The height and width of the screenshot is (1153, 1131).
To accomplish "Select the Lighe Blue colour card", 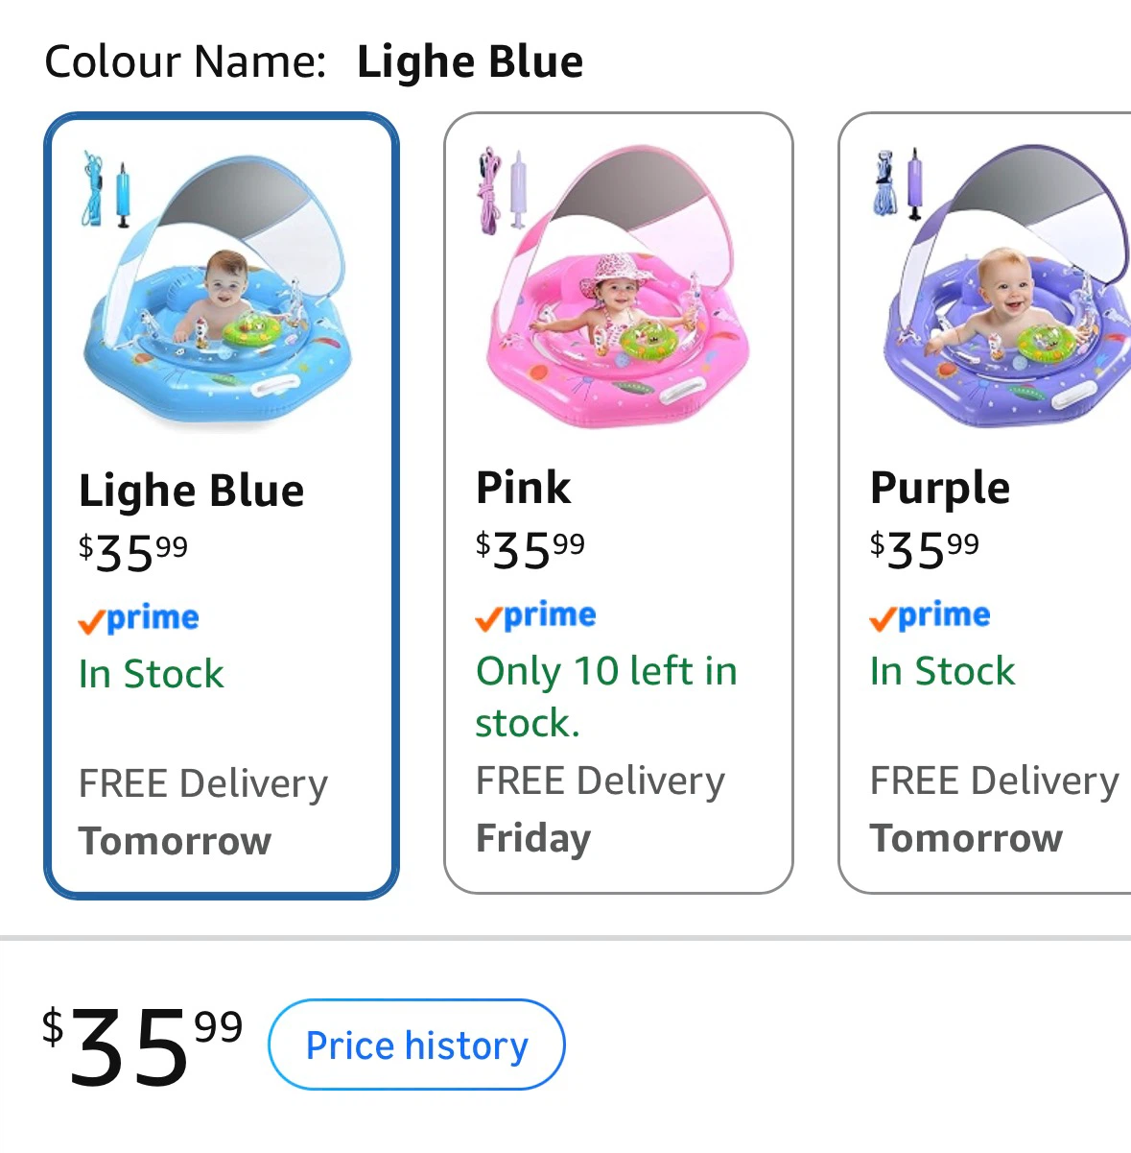I will point(222,506).
